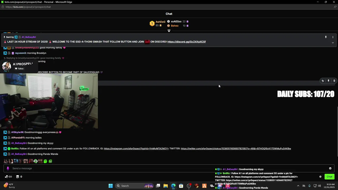This screenshot has width=338, height=190.
Task: Click system tray microphone icon
Action: 309,186
